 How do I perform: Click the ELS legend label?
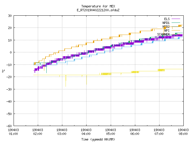point(167,19)
